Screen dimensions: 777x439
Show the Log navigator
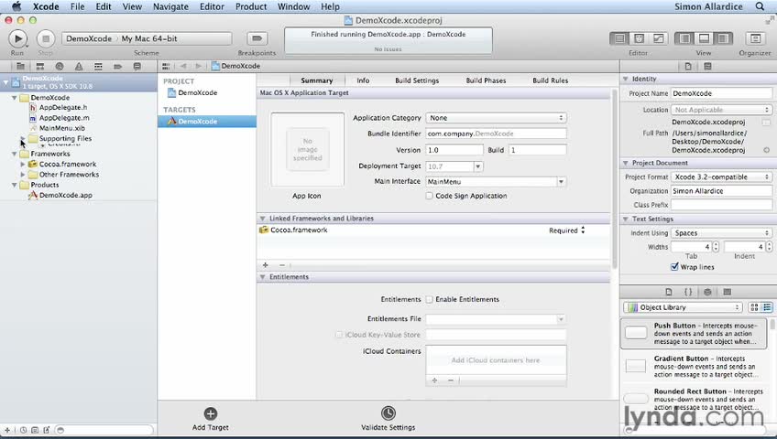tap(137, 66)
